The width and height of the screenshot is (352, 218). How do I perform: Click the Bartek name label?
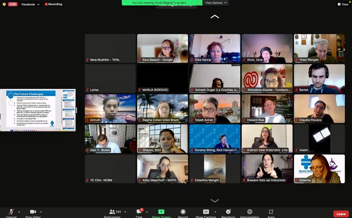[x=304, y=90]
